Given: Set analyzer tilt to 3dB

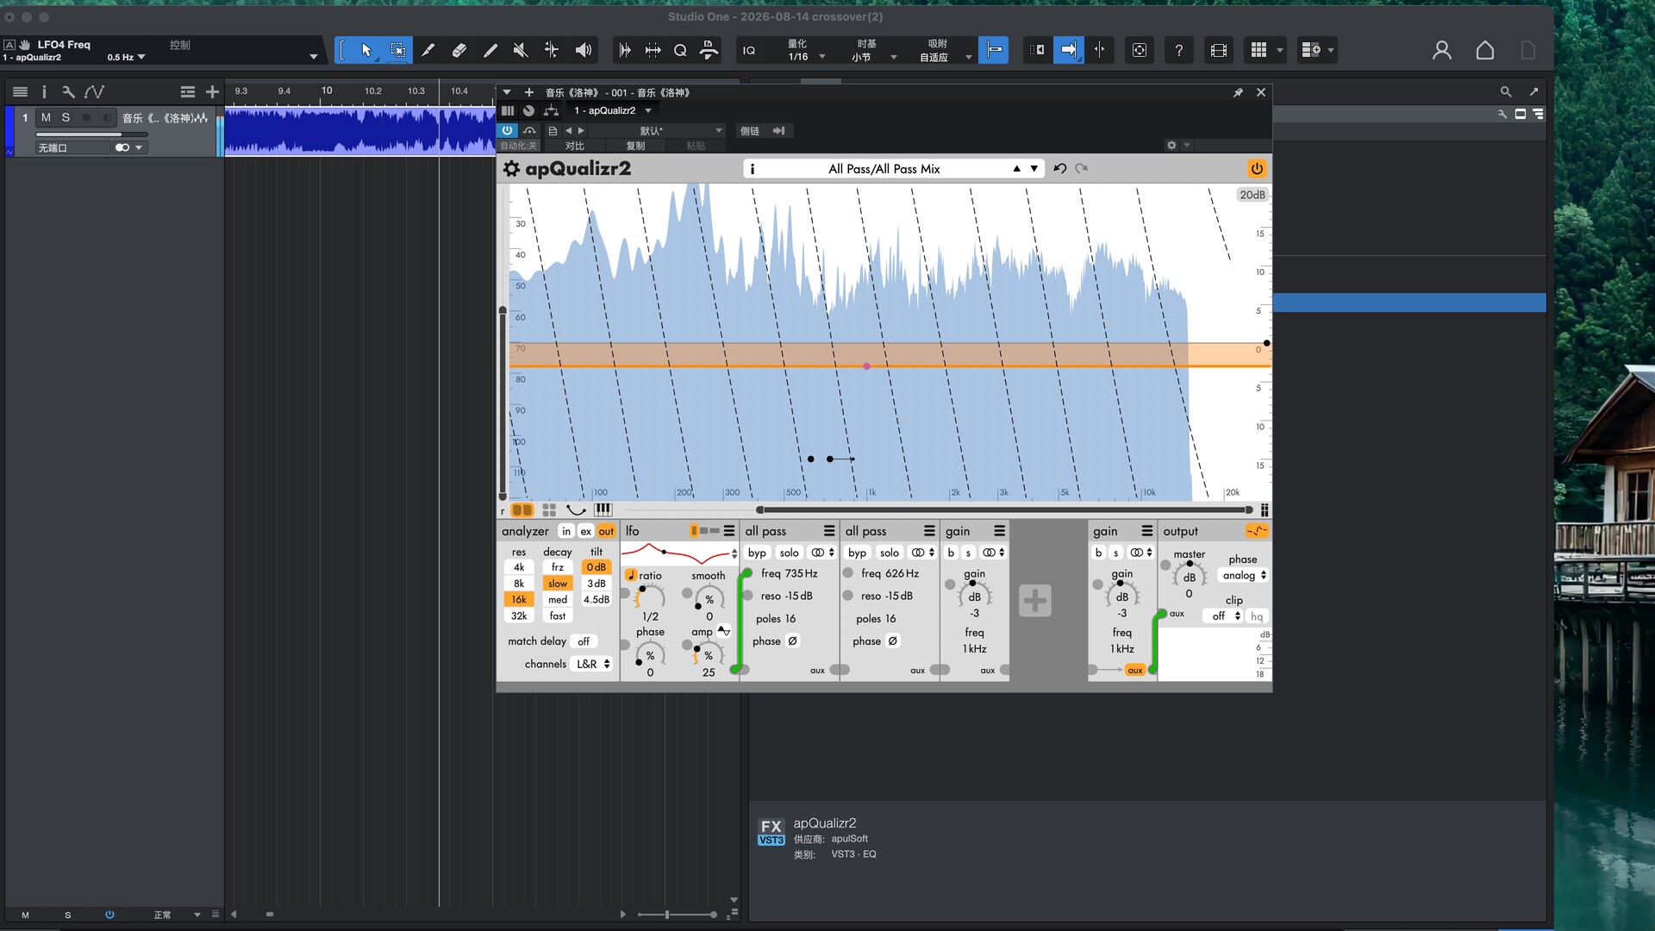Looking at the screenshot, I should point(596,584).
